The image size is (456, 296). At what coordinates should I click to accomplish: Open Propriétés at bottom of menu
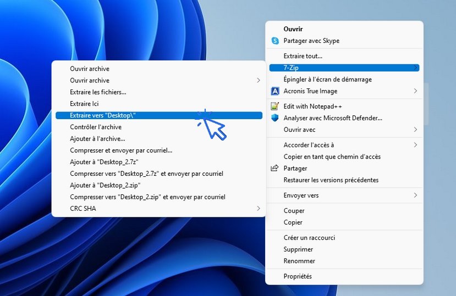coord(344,276)
